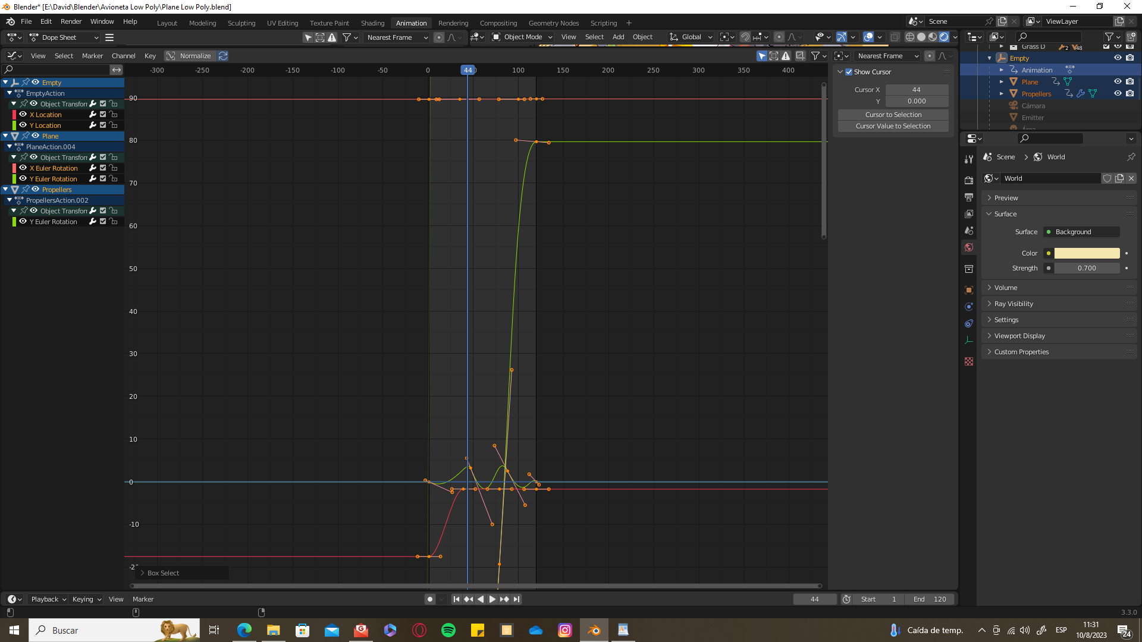Viewport: 1142px width, 642px height.
Task: Open the Render properties tab icon
Action: point(969,180)
